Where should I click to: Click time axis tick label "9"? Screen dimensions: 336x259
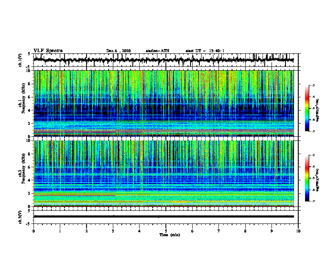coord(272,231)
